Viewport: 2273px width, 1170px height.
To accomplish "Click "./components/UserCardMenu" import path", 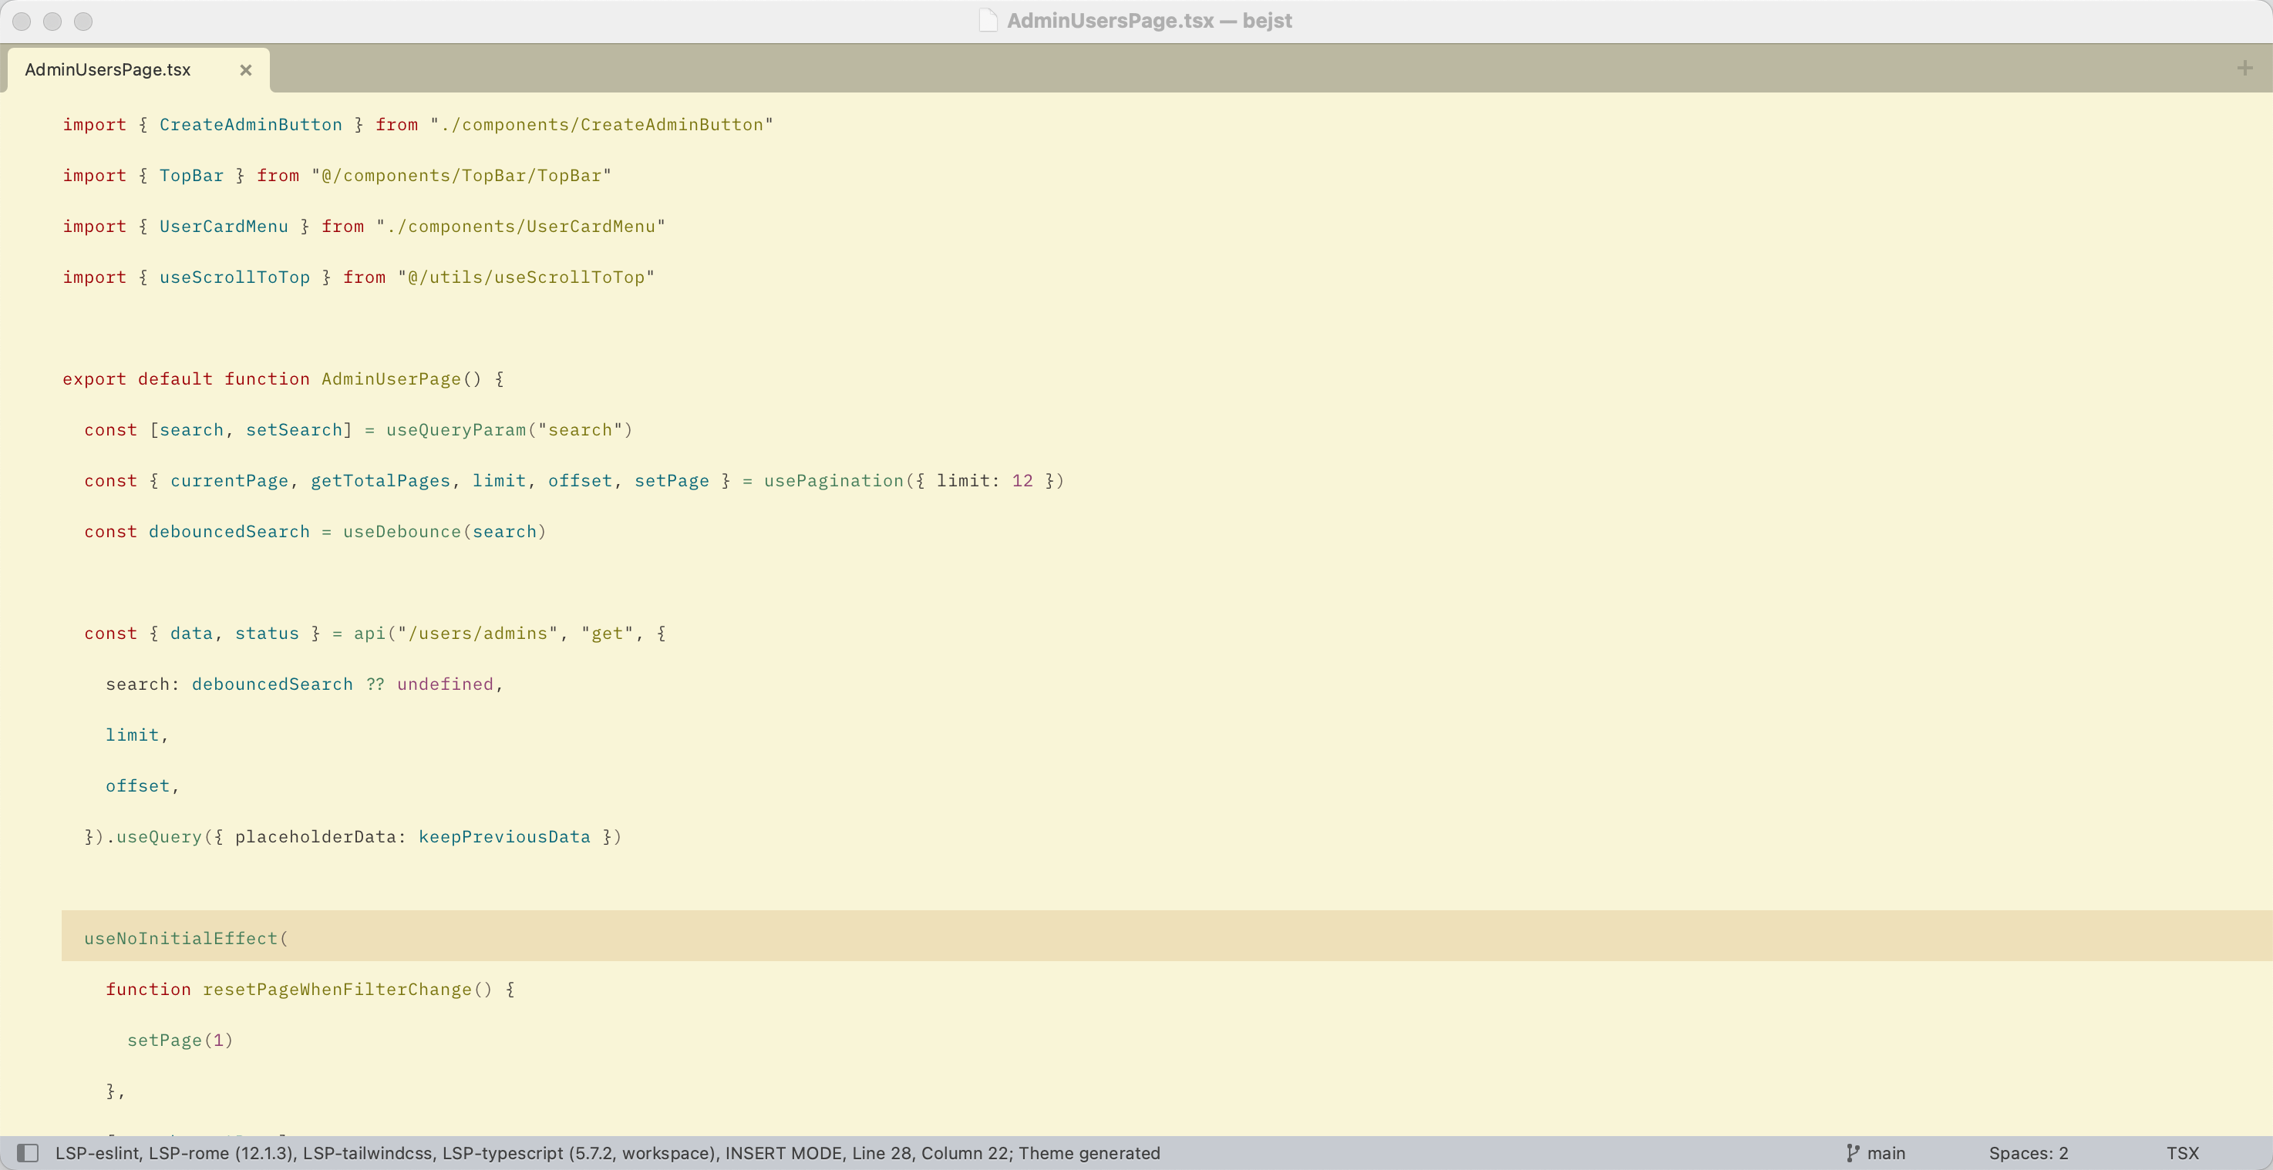I will tap(520, 226).
